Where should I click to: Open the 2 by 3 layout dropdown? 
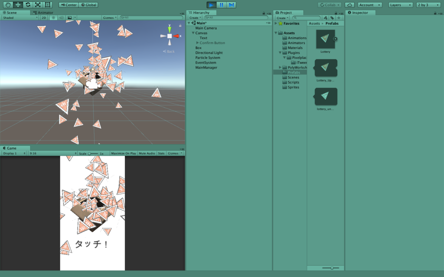click(x=428, y=5)
